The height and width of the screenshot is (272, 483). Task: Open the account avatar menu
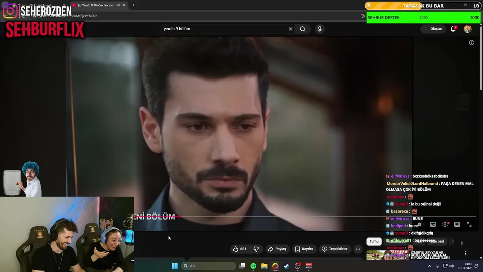click(x=468, y=29)
